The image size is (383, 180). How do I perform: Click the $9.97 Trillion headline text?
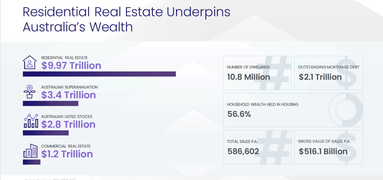pyautogui.click(x=71, y=66)
